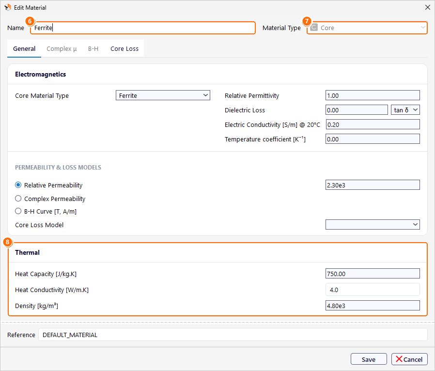
Task: Switch to the General tab
Action: (x=24, y=49)
